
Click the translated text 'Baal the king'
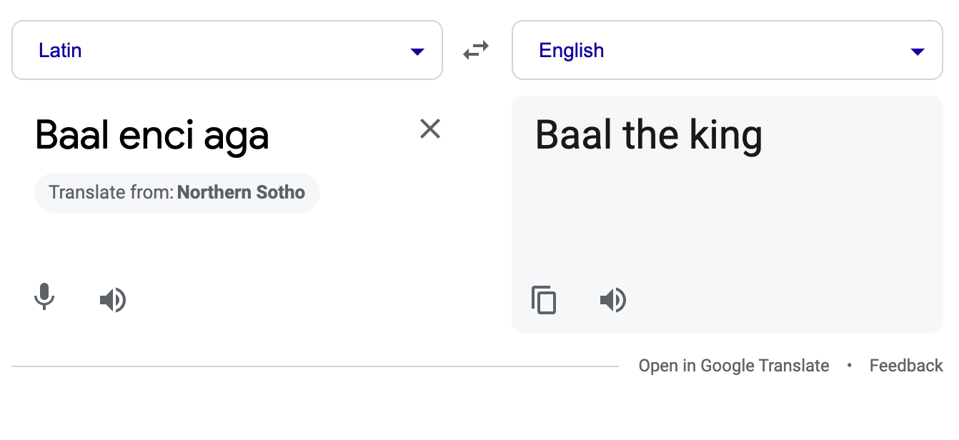click(x=648, y=135)
